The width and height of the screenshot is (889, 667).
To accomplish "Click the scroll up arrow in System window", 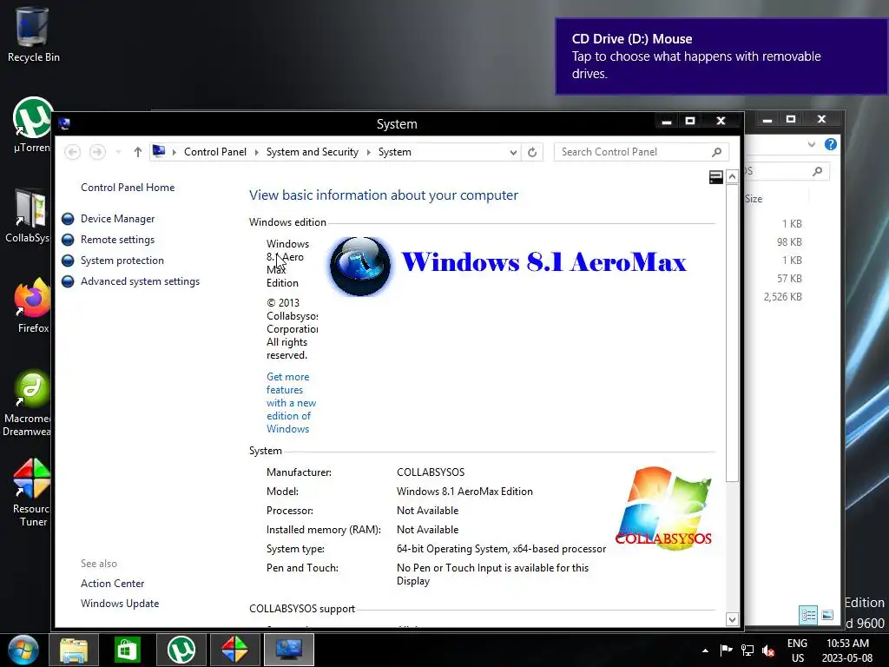I will click(732, 176).
